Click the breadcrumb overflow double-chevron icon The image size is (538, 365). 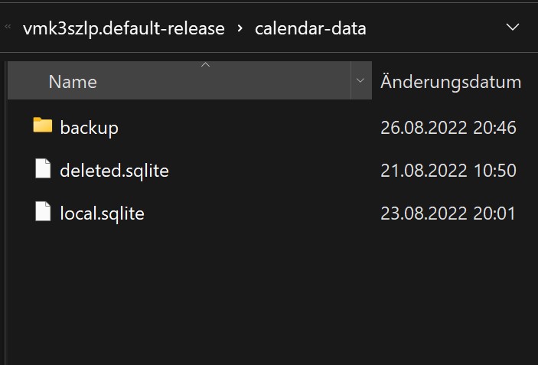8,28
